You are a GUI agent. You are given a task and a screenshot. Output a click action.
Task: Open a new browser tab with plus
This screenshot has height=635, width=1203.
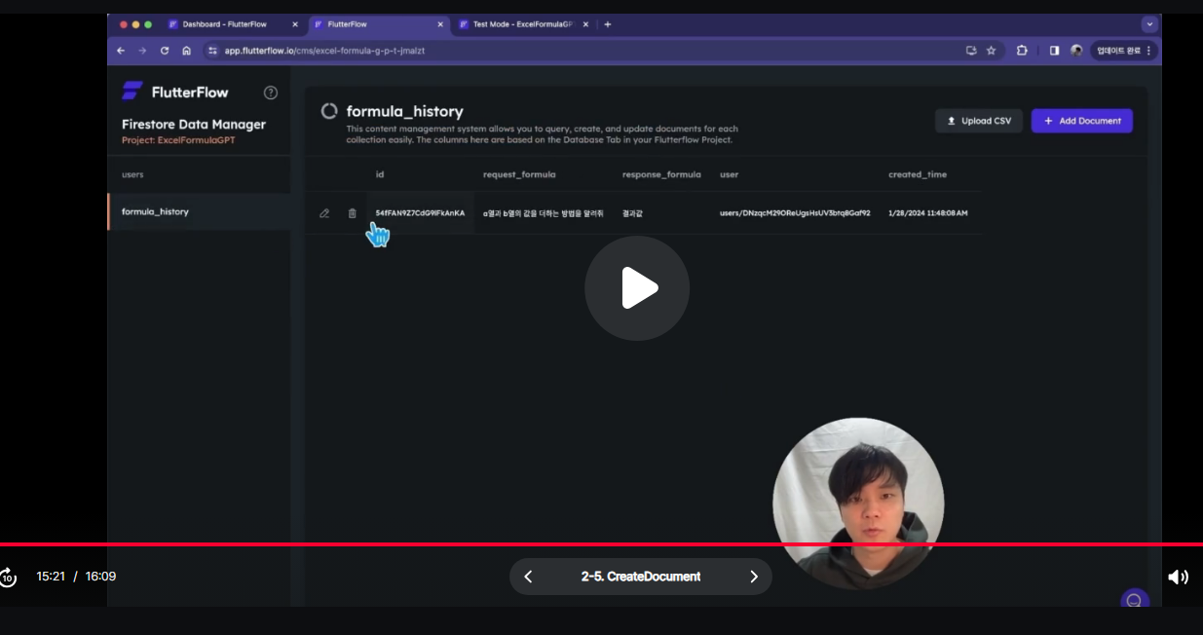[608, 24]
